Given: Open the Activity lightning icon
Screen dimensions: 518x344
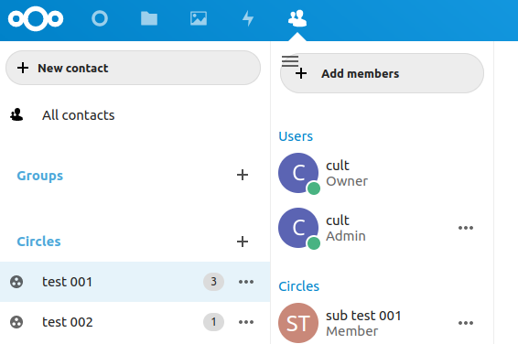Looking at the screenshot, I should (x=248, y=18).
